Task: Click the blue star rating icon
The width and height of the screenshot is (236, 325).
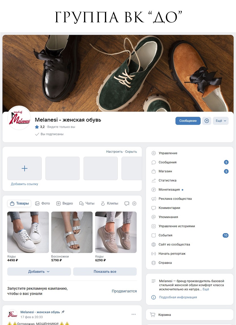Action: point(37,127)
